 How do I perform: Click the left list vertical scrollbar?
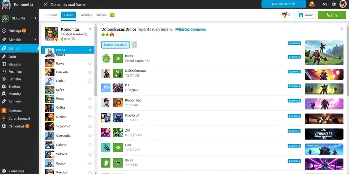click(96, 61)
